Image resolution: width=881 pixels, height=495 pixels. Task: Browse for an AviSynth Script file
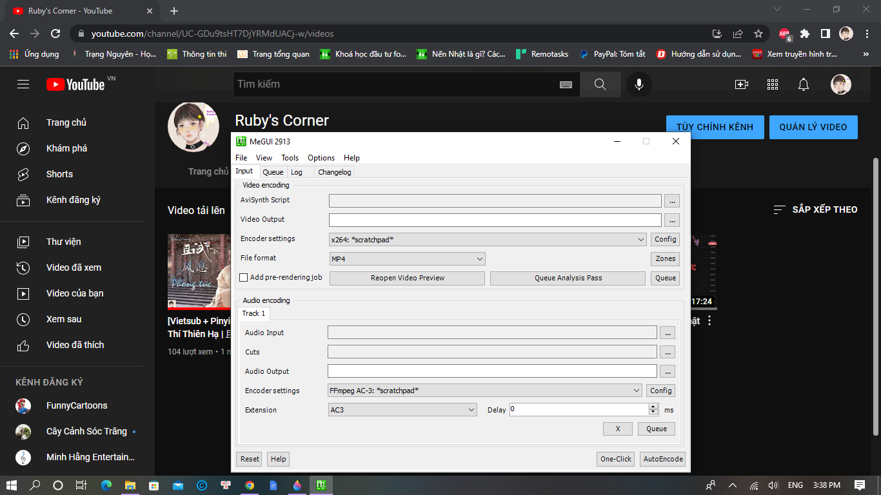click(x=672, y=200)
